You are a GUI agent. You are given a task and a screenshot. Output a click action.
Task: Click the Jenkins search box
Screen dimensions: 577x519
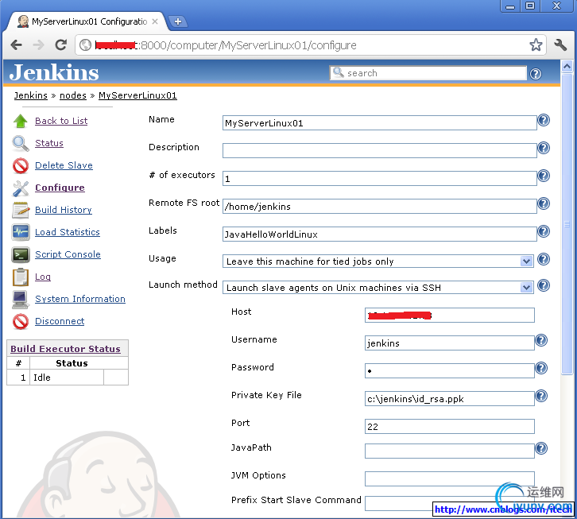[428, 73]
